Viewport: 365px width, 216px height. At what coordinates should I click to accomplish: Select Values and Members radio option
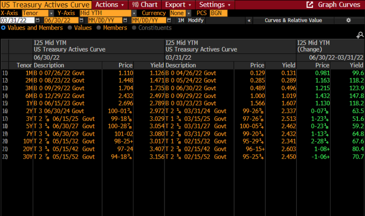3,28
